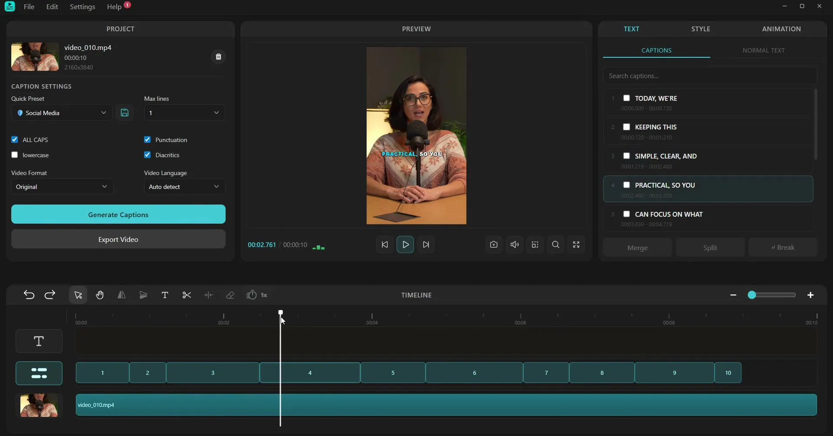Select the video_010.mp4 clip on the timeline
Viewport: 833px width, 436px height.
tap(446, 405)
